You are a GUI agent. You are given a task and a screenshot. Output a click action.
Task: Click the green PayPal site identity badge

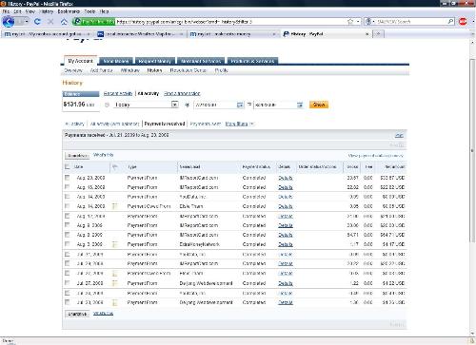pos(93,22)
